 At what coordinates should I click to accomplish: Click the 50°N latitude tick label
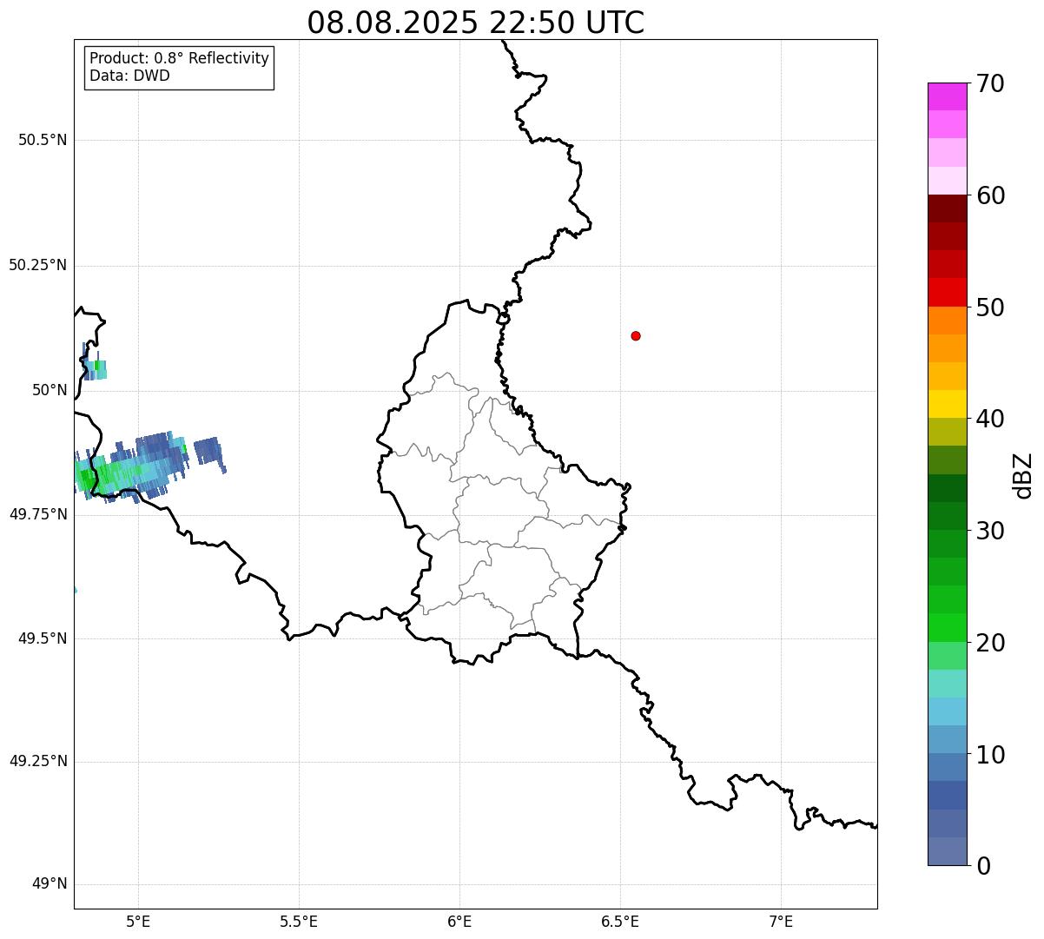50,390
